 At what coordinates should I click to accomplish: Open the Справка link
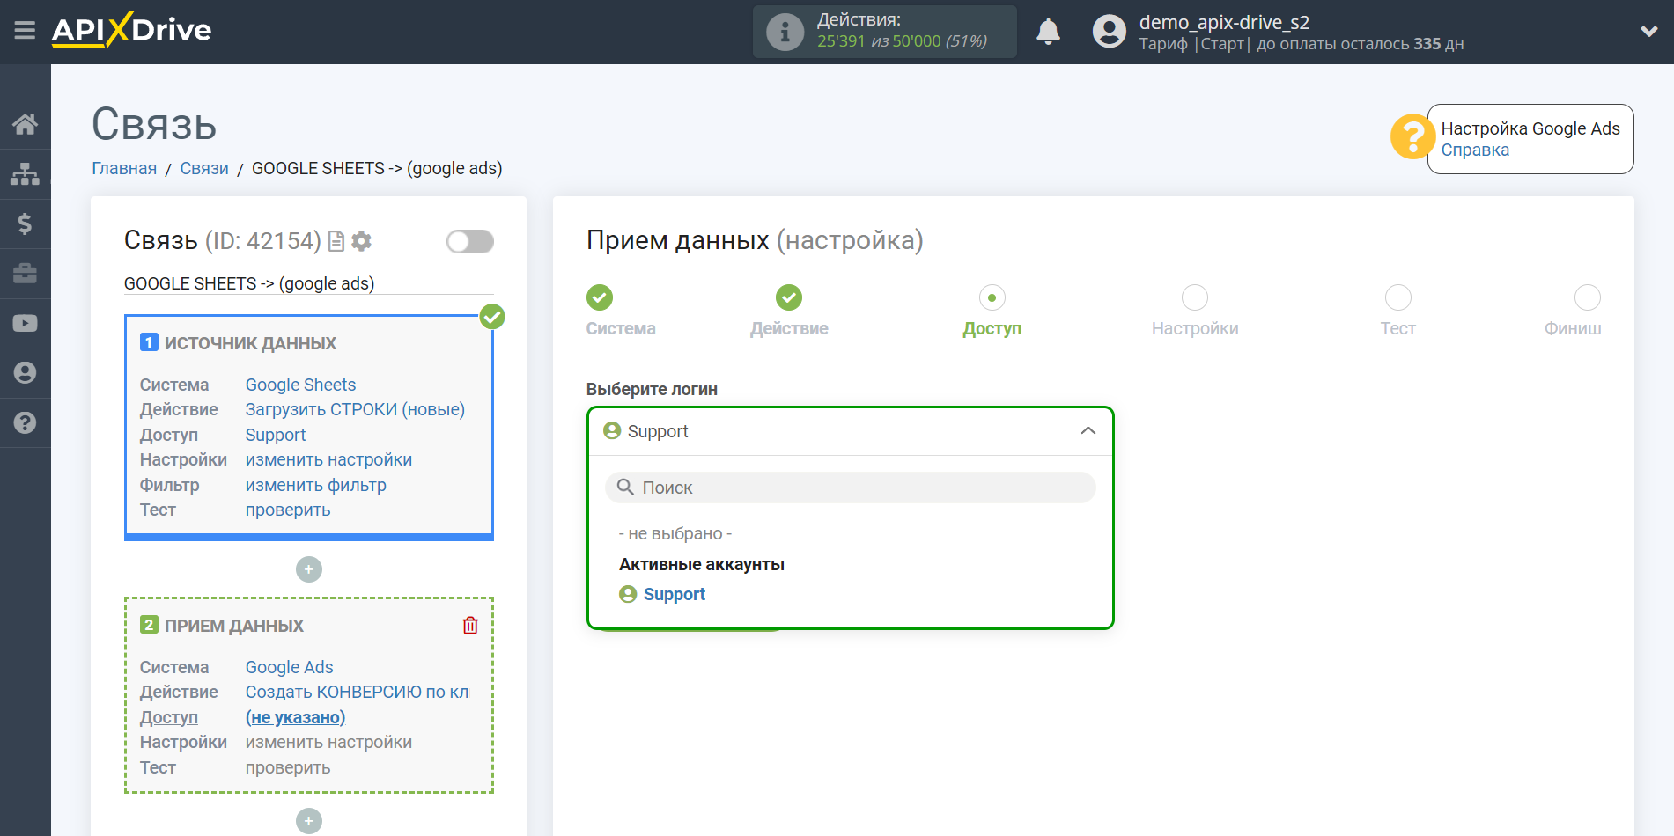[x=1475, y=150]
